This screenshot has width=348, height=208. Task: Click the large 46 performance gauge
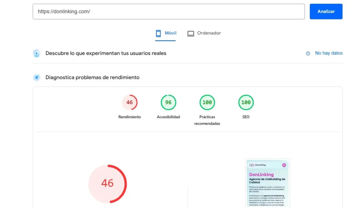point(107,184)
